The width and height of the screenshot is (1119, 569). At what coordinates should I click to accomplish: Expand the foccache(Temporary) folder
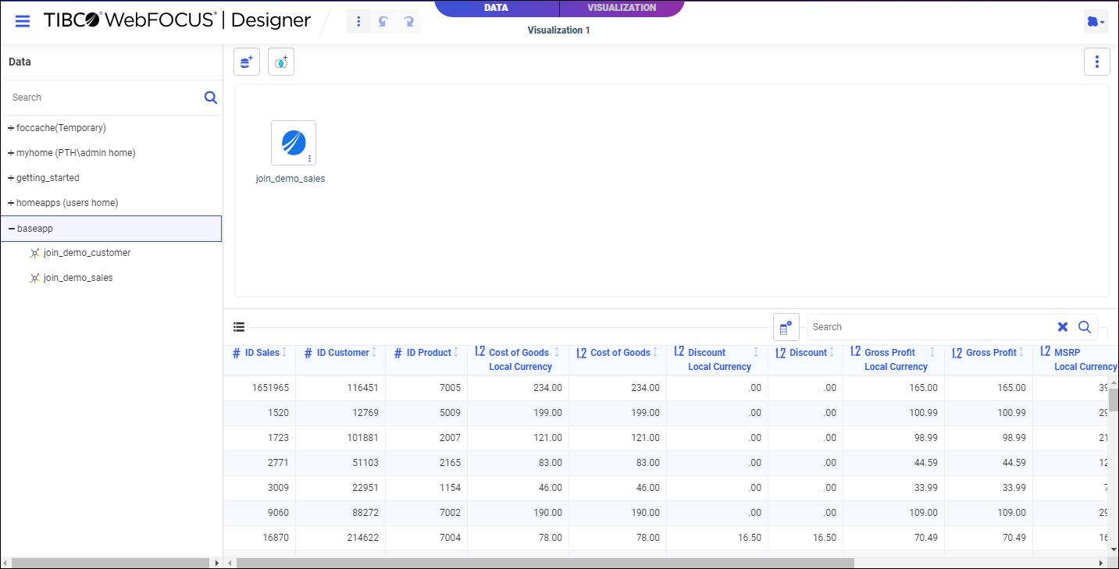click(x=11, y=128)
